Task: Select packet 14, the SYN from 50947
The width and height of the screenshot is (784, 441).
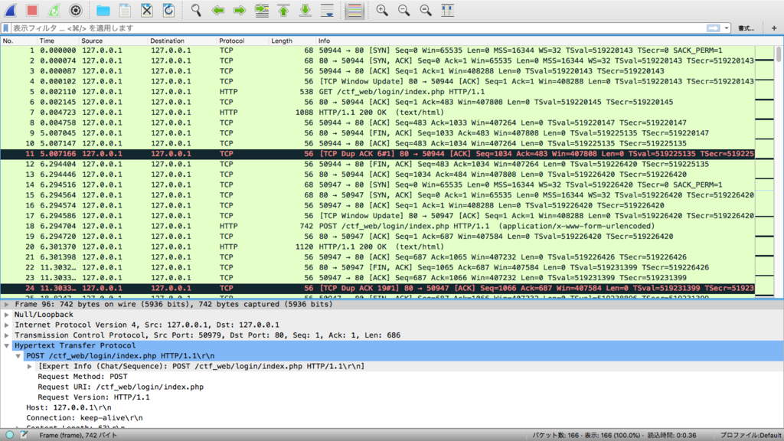Action: point(377,185)
